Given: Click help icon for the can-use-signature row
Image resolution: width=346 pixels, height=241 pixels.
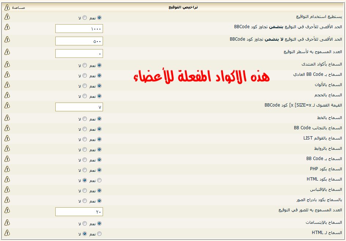Looking at the screenshot, I should [7, 17].
